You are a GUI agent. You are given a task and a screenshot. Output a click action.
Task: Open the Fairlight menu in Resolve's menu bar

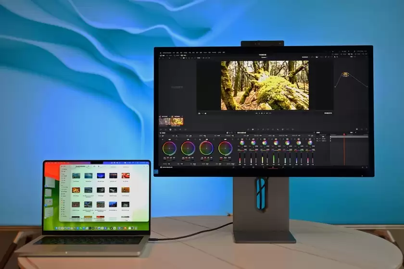coord(214,52)
